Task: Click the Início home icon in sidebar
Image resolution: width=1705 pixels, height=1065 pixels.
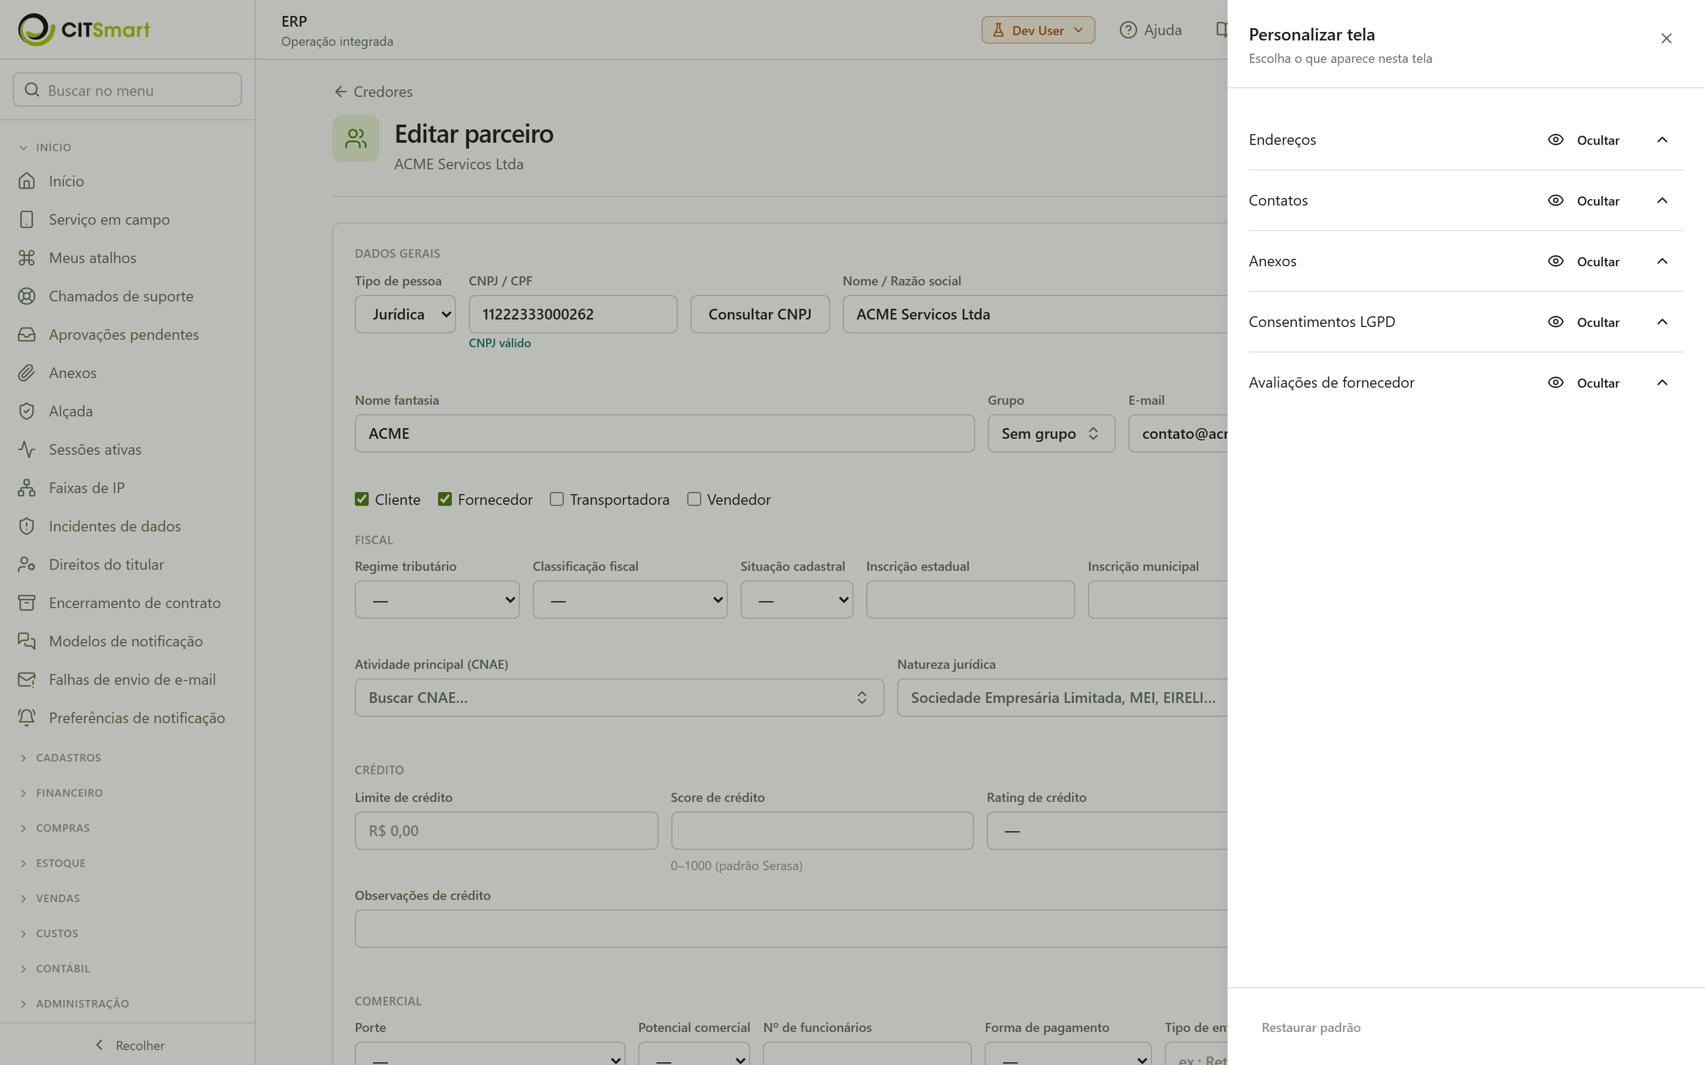Action: pyautogui.click(x=27, y=181)
